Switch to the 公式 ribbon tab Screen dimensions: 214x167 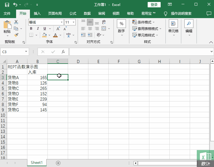point(73,13)
